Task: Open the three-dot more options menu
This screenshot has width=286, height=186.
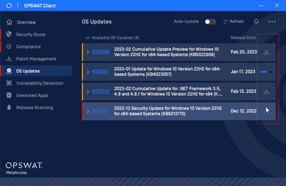Action: point(272,22)
